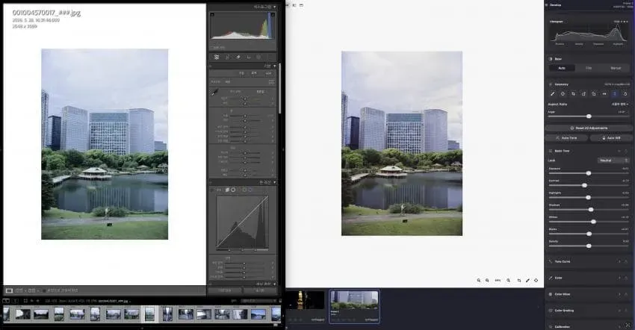Click the Auto Tone button
635x330 pixels.
(566, 138)
